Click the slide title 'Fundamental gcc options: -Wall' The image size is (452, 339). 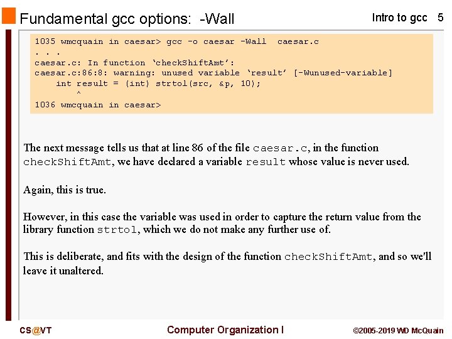[127, 19]
